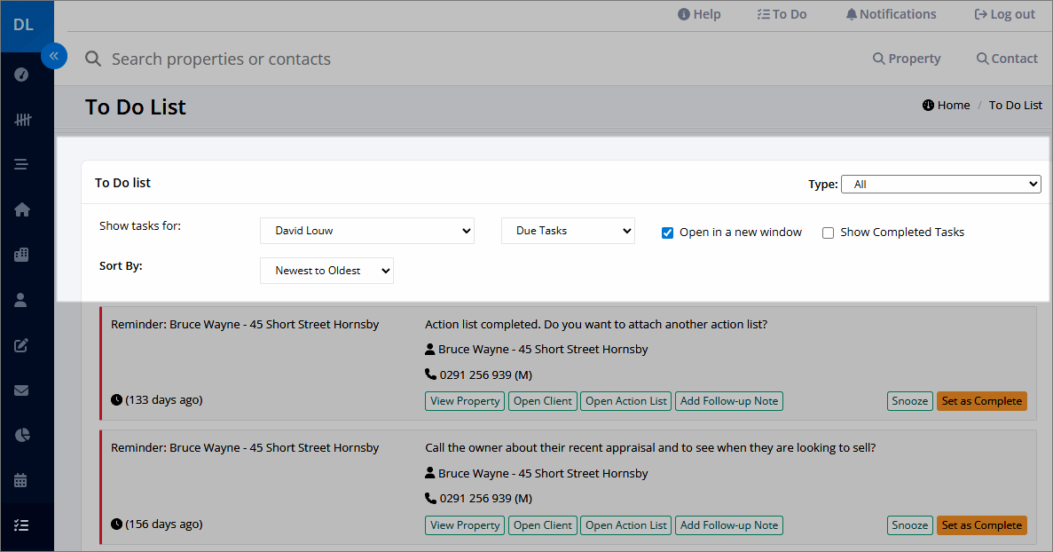This screenshot has height=552, width=1053.
Task: Open Help in the top menu
Action: (699, 14)
